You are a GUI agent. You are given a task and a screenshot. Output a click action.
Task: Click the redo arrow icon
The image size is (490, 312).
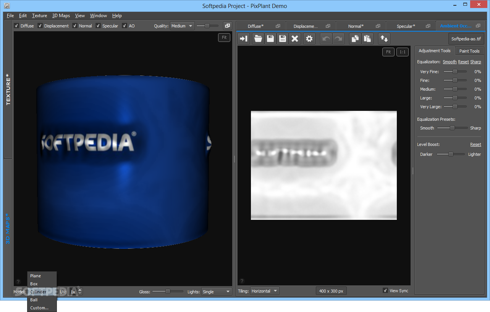click(x=338, y=38)
